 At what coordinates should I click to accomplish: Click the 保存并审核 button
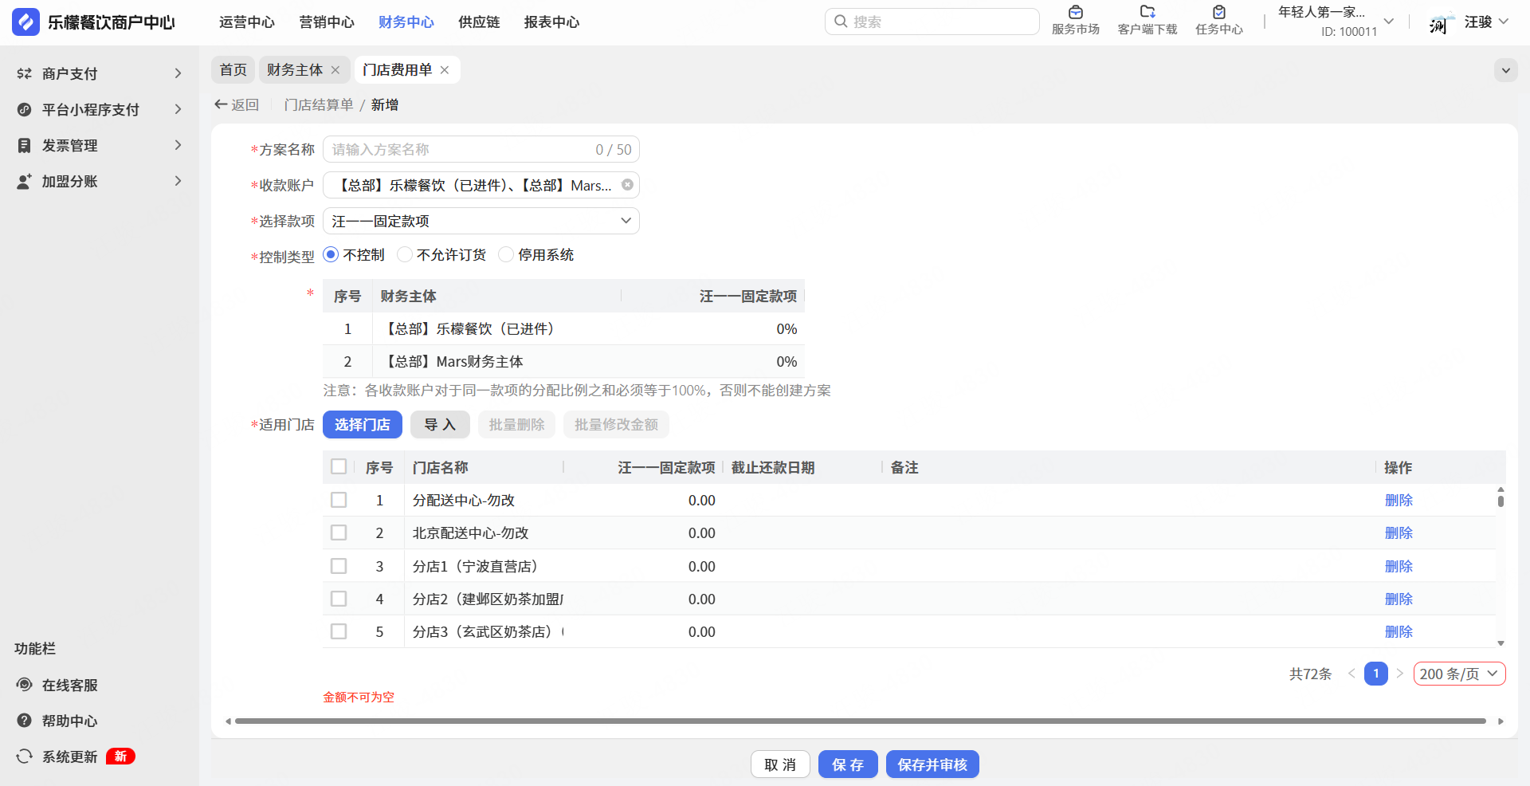[x=932, y=764]
